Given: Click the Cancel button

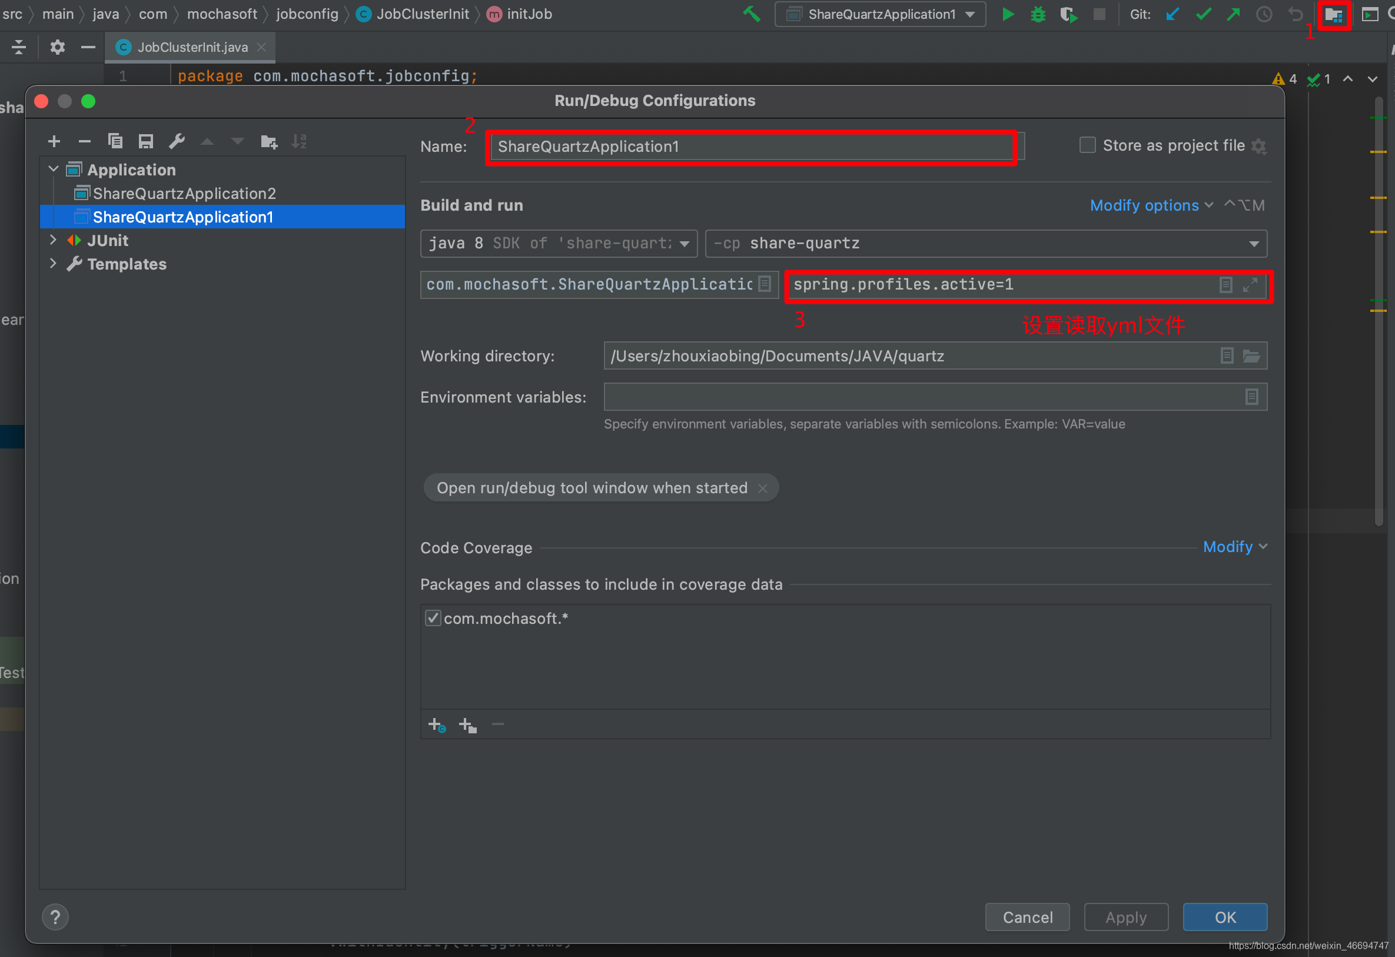Looking at the screenshot, I should (1027, 917).
